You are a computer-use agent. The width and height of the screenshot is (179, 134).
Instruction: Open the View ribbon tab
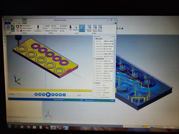pos(19,23)
